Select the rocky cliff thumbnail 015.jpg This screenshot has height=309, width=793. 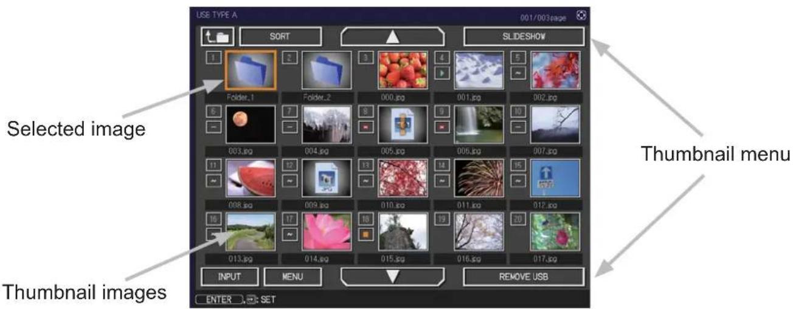[403, 231]
